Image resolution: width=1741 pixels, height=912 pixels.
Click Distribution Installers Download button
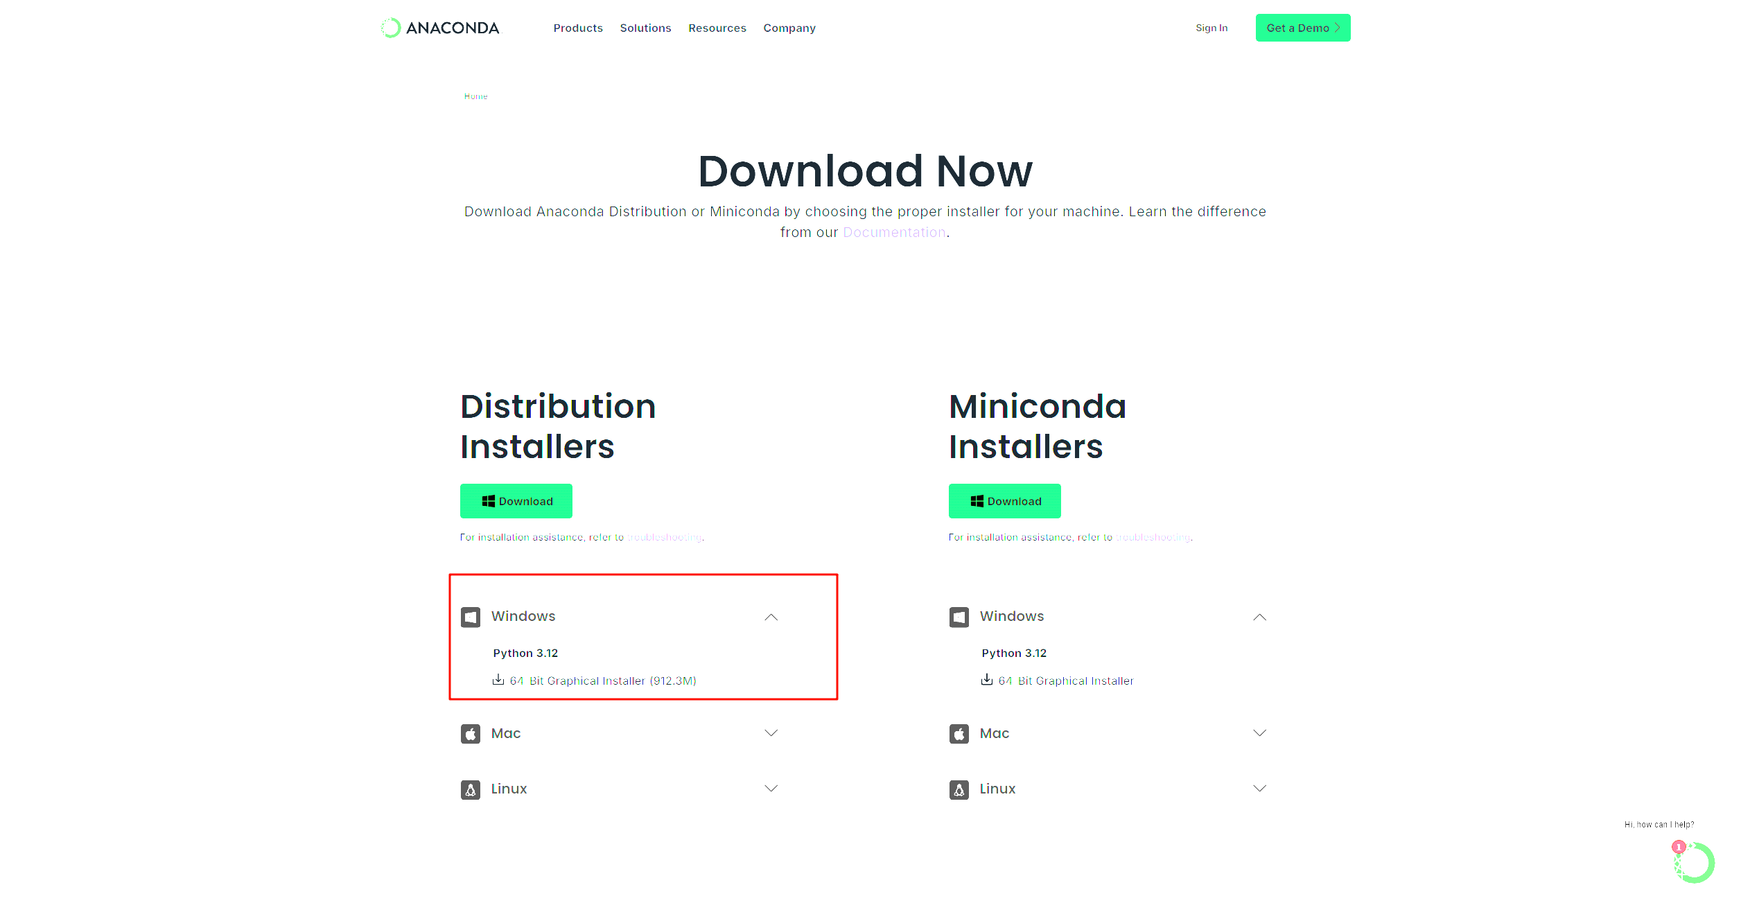coord(516,501)
